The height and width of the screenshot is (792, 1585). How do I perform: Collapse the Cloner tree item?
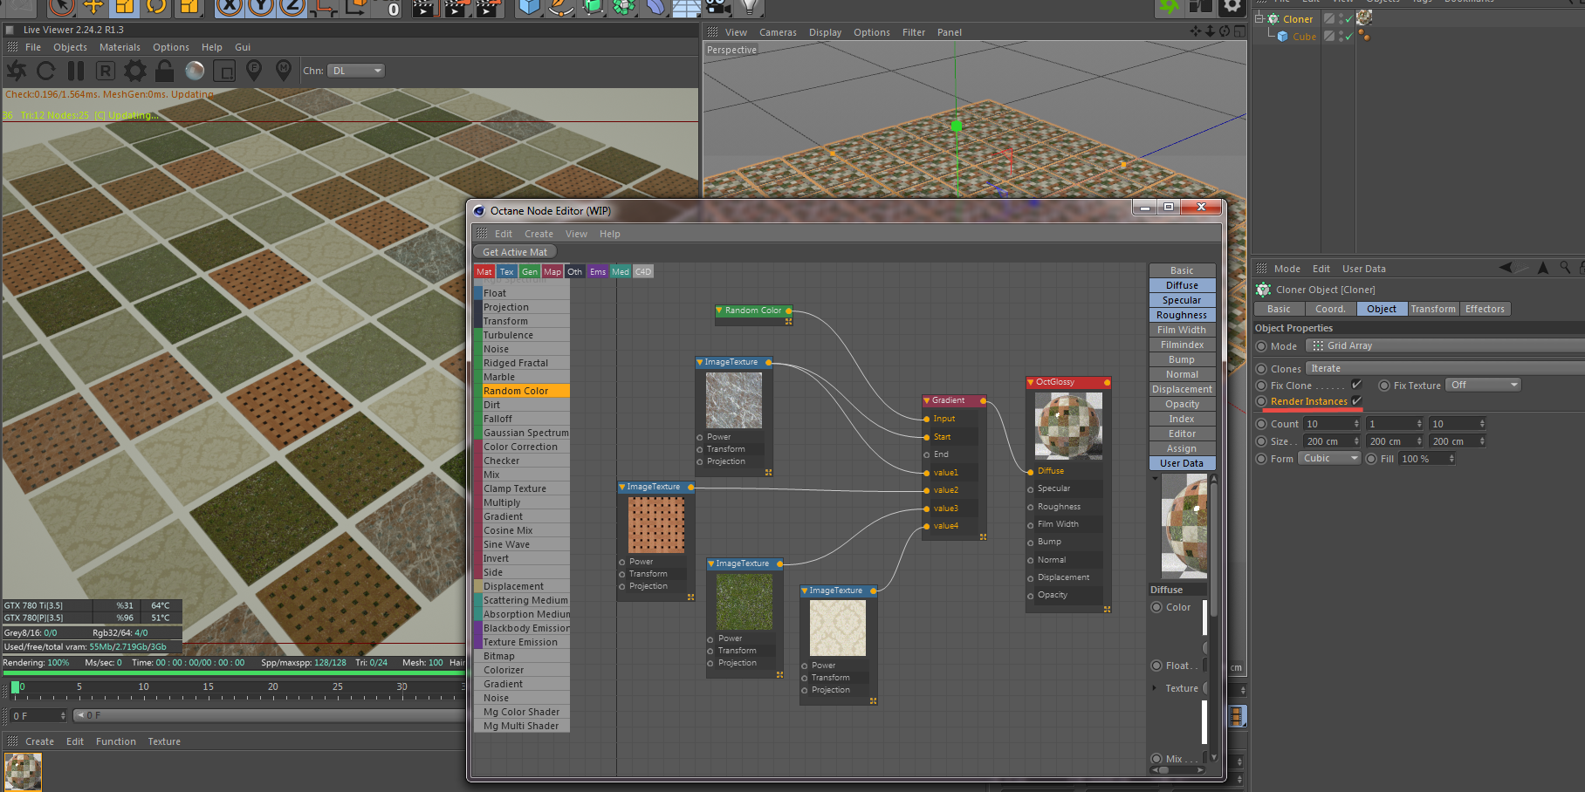point(1259,18)
